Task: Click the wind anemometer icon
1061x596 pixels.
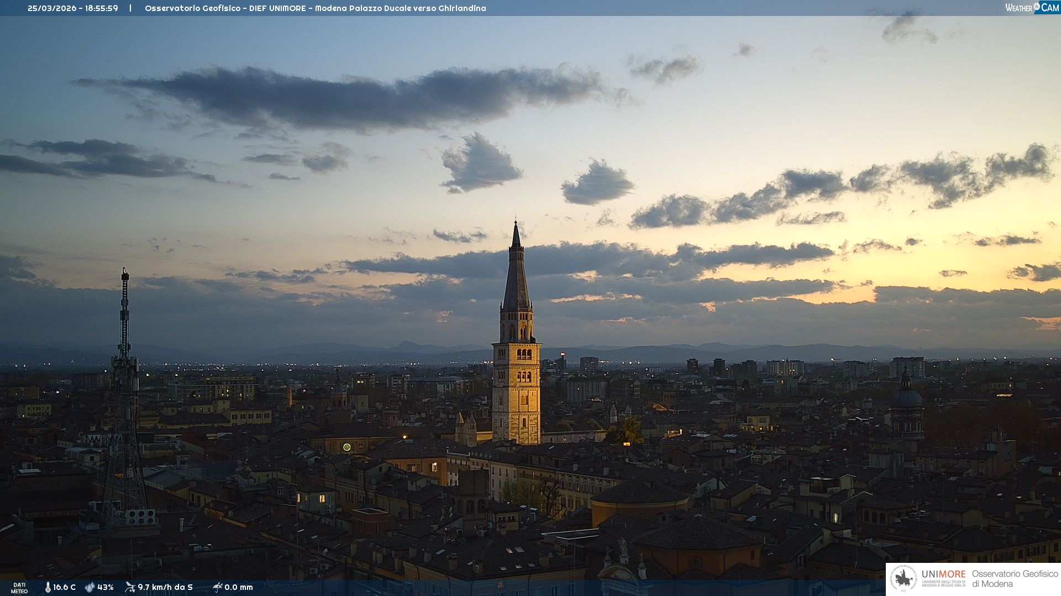Action: point(130,587)
